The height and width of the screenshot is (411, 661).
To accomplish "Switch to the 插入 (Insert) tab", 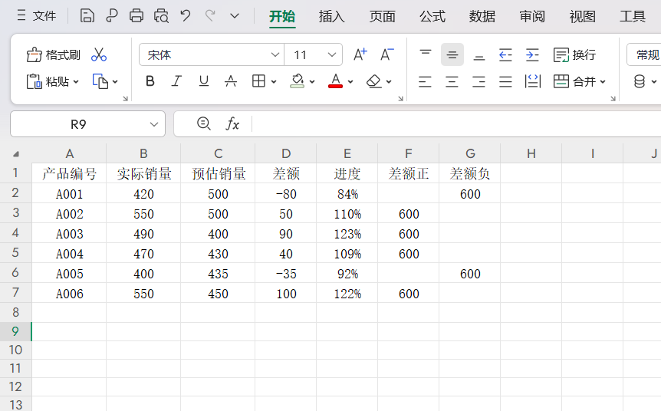I will click(332, 16).
